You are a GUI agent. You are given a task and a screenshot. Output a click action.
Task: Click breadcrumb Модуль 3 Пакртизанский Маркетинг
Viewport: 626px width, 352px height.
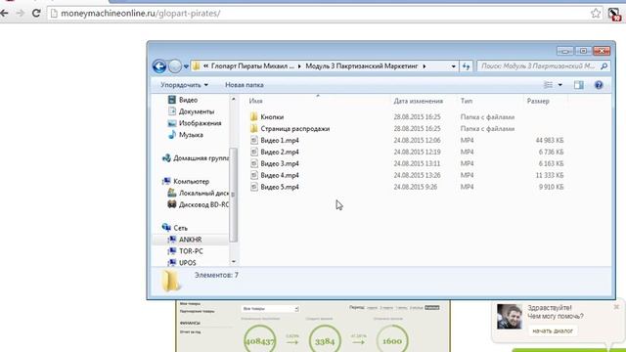click(361, 66)
